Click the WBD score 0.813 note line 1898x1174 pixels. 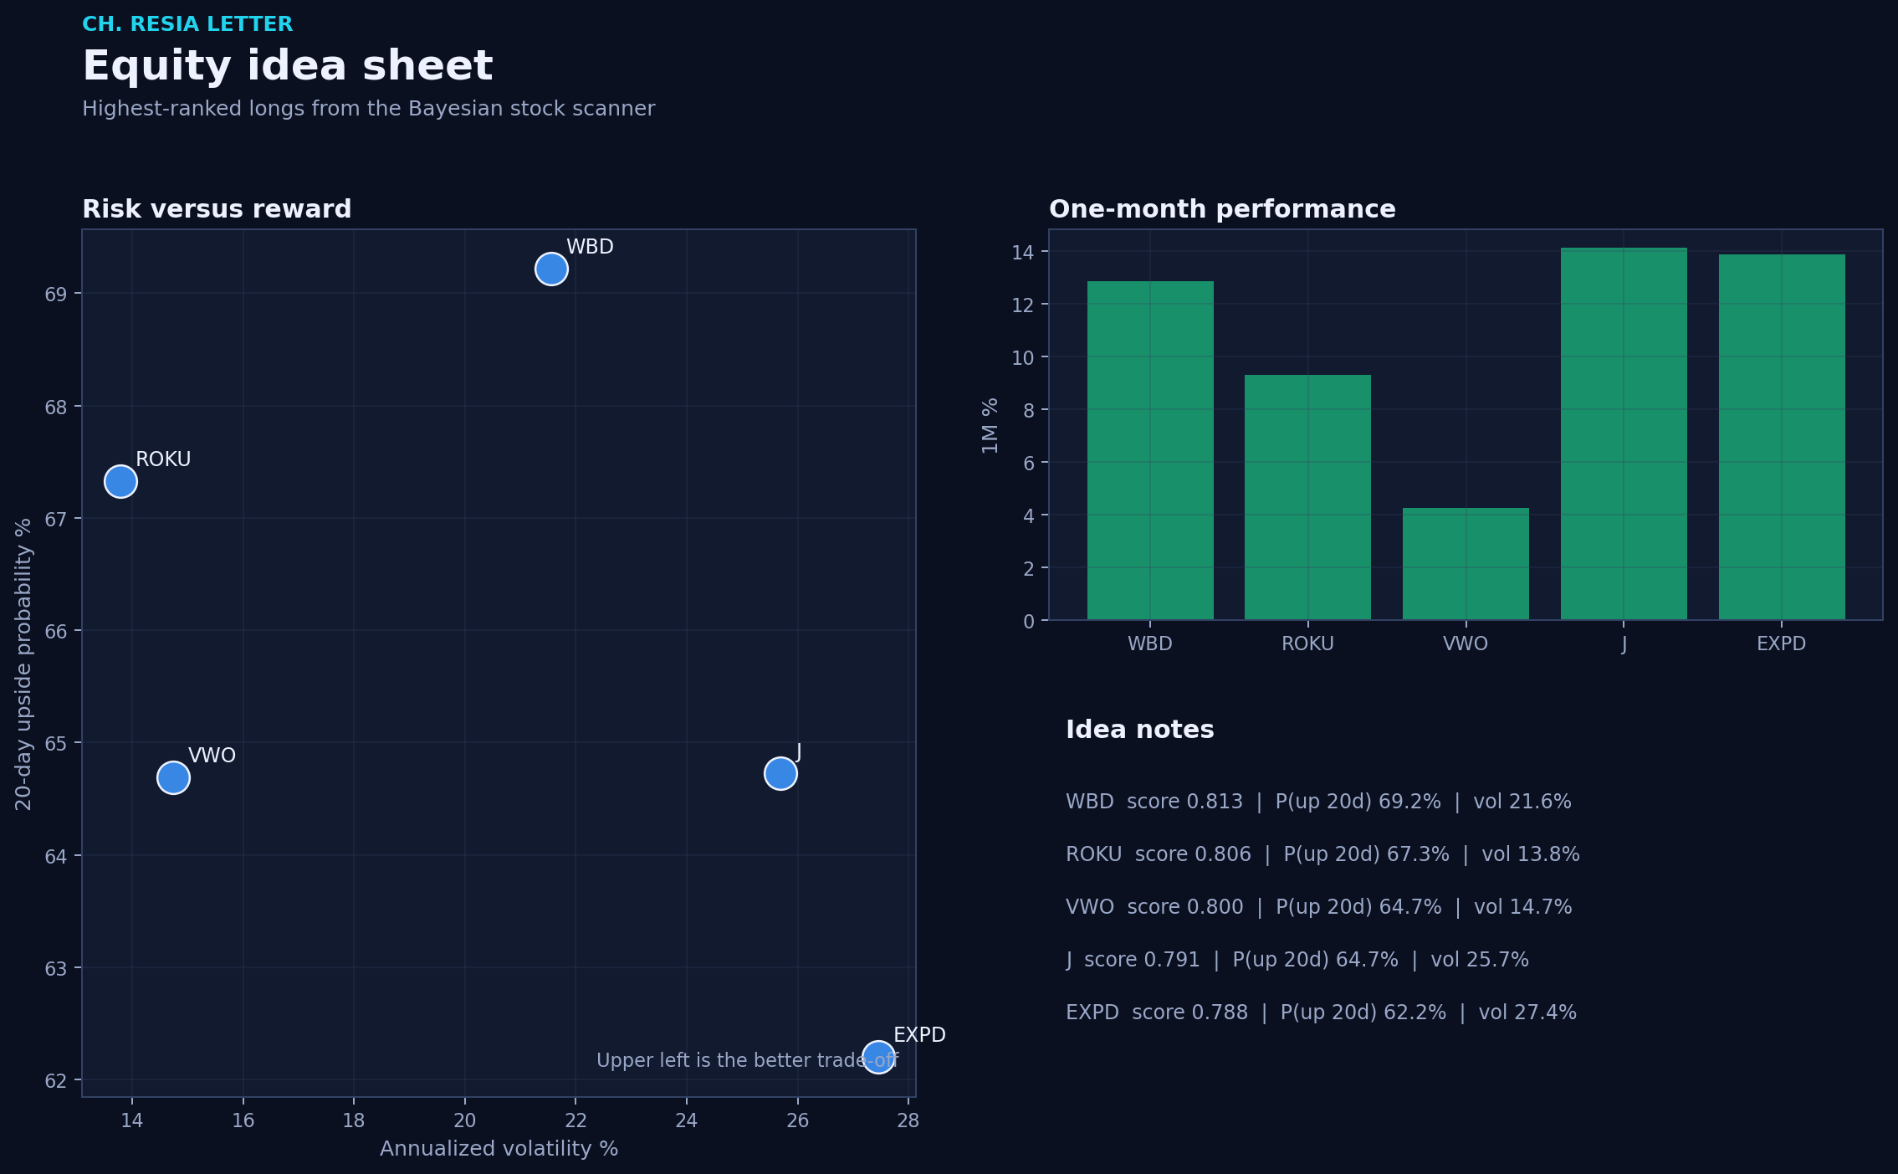coord(1318,802)
